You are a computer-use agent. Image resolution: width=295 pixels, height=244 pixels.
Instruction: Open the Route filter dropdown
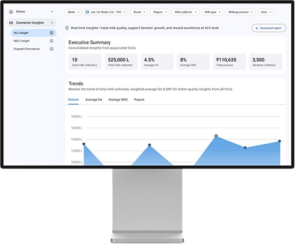(139, 12)
